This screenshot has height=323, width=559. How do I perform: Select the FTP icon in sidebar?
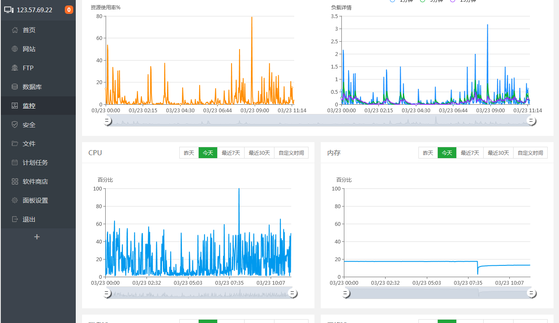pyautogui.click(x=15, y=68)
